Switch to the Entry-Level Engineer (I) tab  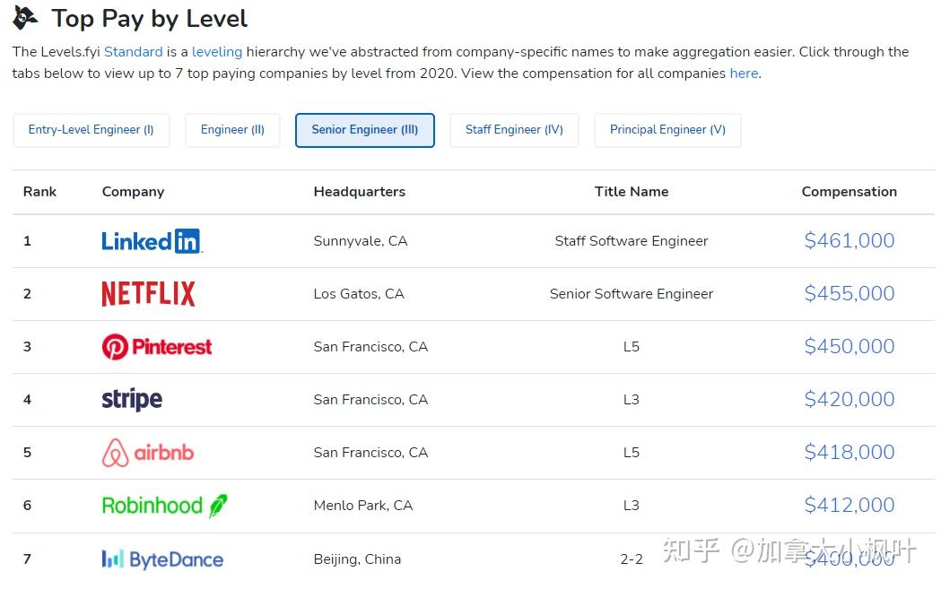91,130
